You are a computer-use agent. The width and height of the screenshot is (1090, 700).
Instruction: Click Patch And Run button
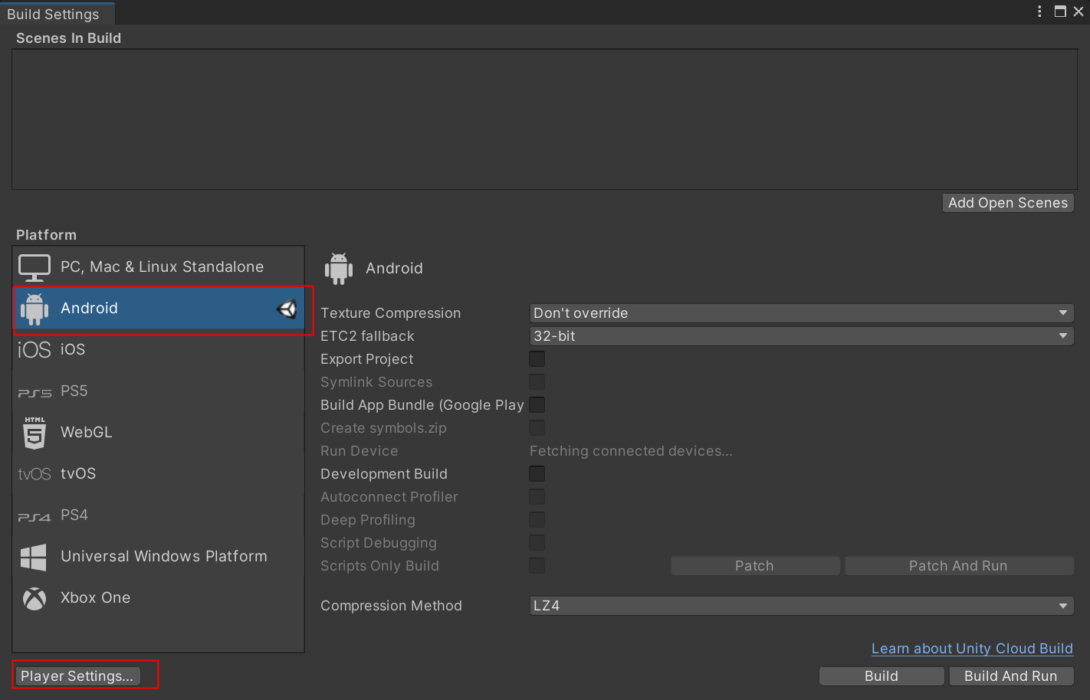[959, 566]
